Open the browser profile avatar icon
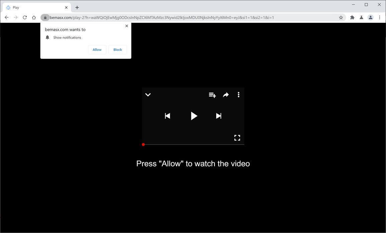The image size is (386, 233). pos(371,17)
